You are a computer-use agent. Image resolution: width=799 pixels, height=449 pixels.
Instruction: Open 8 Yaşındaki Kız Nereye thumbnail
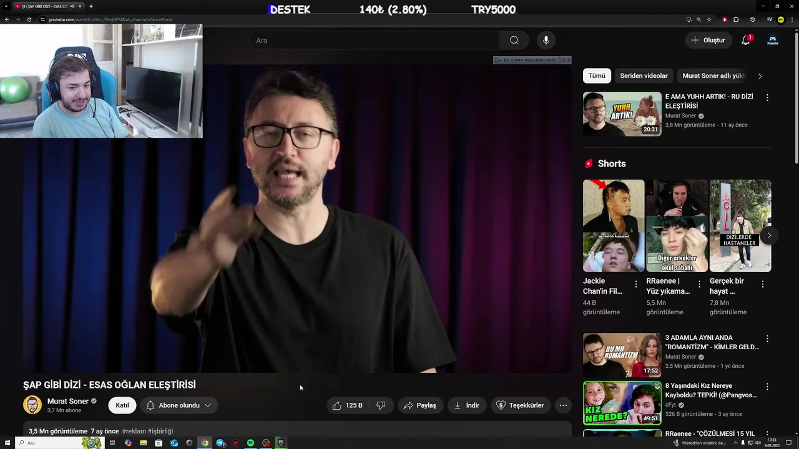click(622, 403)
